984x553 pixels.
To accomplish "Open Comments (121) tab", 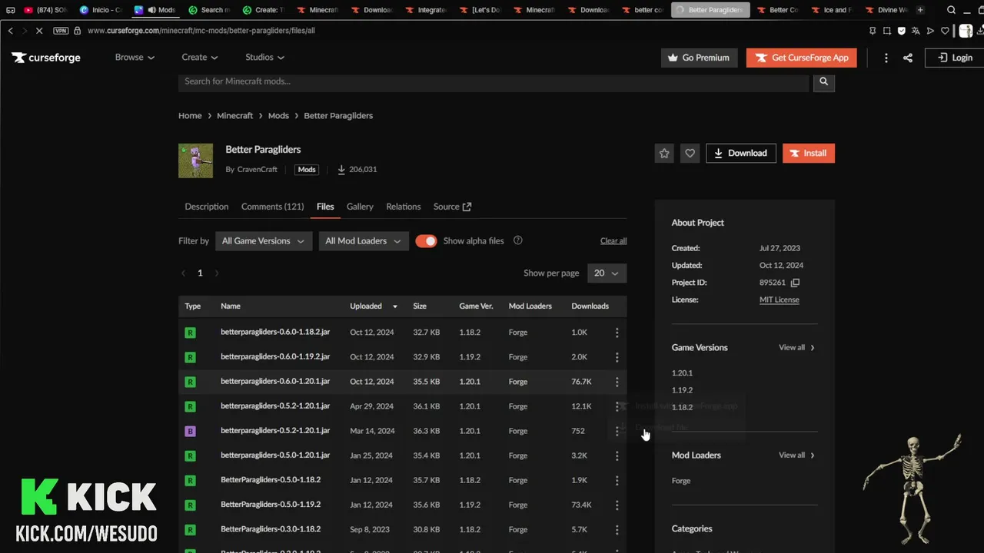I will [x=272, y=207].
